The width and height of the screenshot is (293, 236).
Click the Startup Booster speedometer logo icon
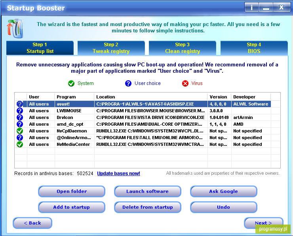click(x=15, y=28)
